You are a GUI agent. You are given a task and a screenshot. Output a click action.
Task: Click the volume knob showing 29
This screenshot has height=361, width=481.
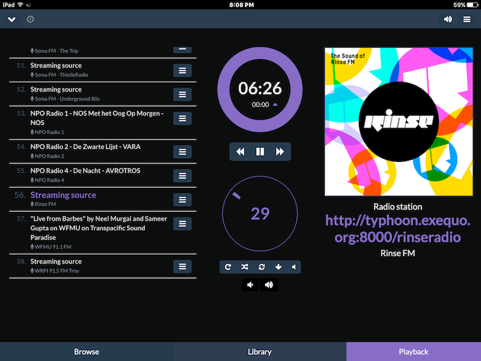260,214
